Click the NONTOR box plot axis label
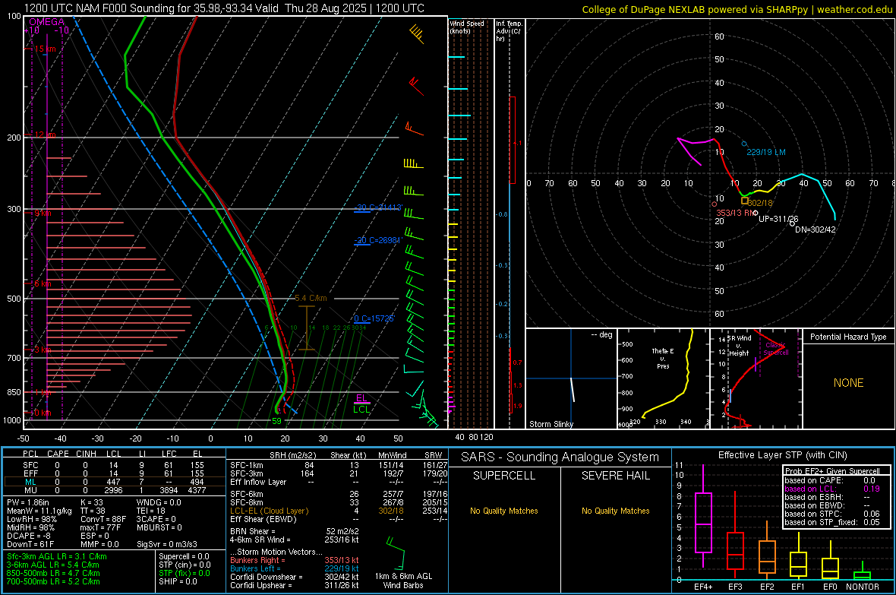The width and height of the screenshot is (896, 595). coord(863,587)
